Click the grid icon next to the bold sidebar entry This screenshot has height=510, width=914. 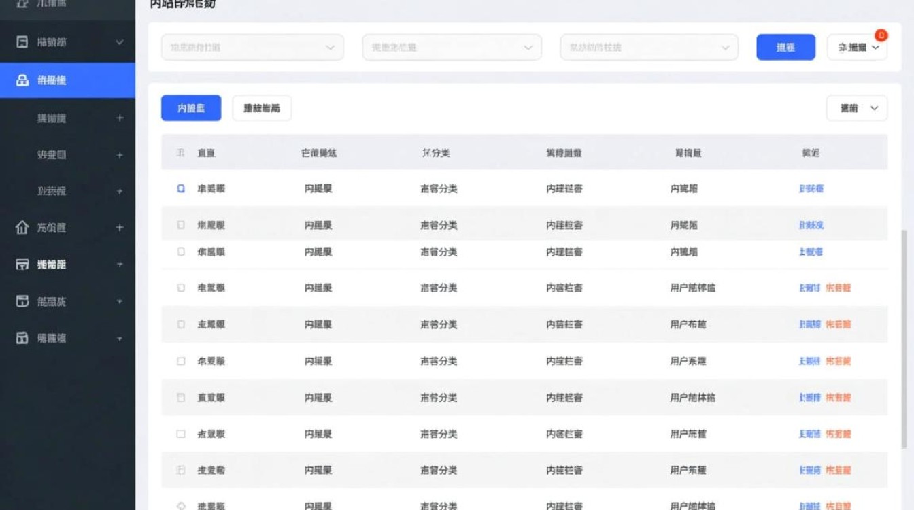(x=22, y=264)
